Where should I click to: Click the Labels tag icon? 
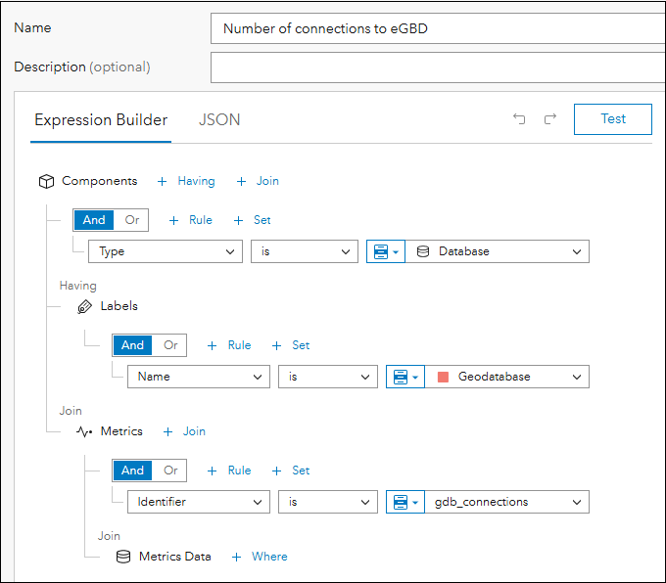coord(84,306)
